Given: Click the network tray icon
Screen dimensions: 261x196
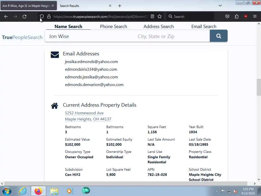Looking at the screenshot, I should (229, 191).
